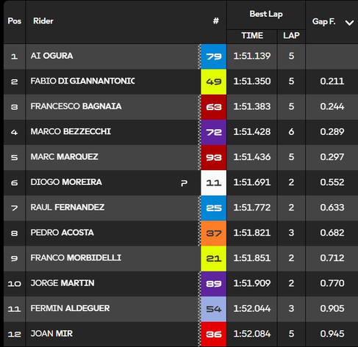Click the purple number 72 badge
The width and height of the screenshot is (358, 347).
tap(214, 132)
